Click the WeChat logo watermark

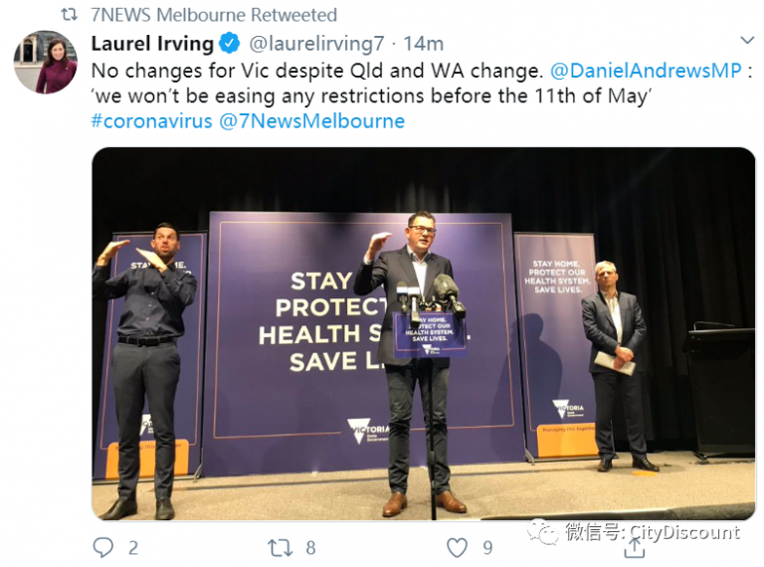click(x=541, y=531)
